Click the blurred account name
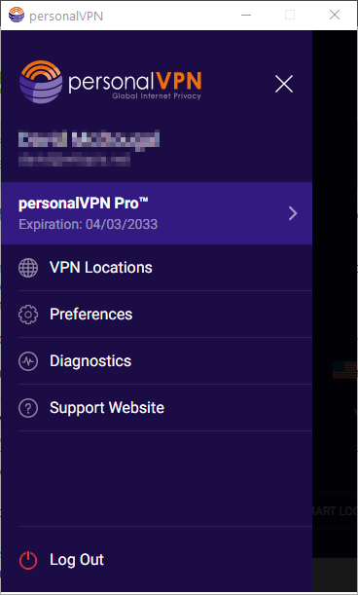Image resolution: width=358 pixels, height=595 pixels. point(89,139)
